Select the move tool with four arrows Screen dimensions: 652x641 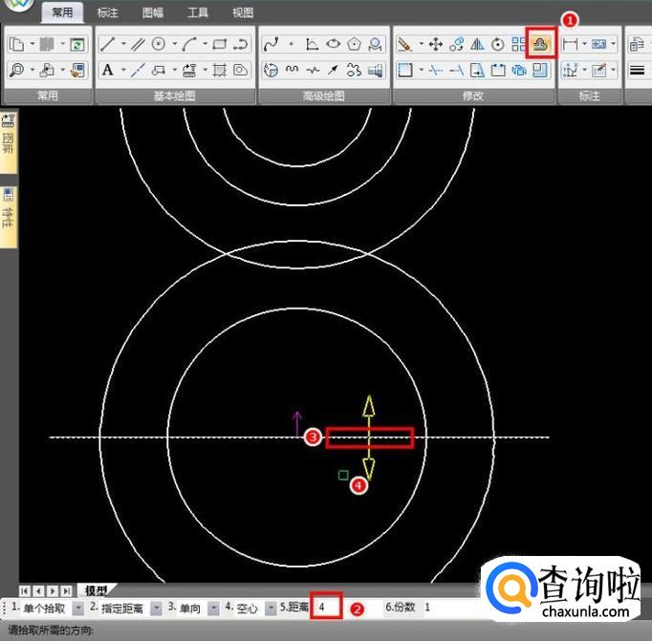435,44
